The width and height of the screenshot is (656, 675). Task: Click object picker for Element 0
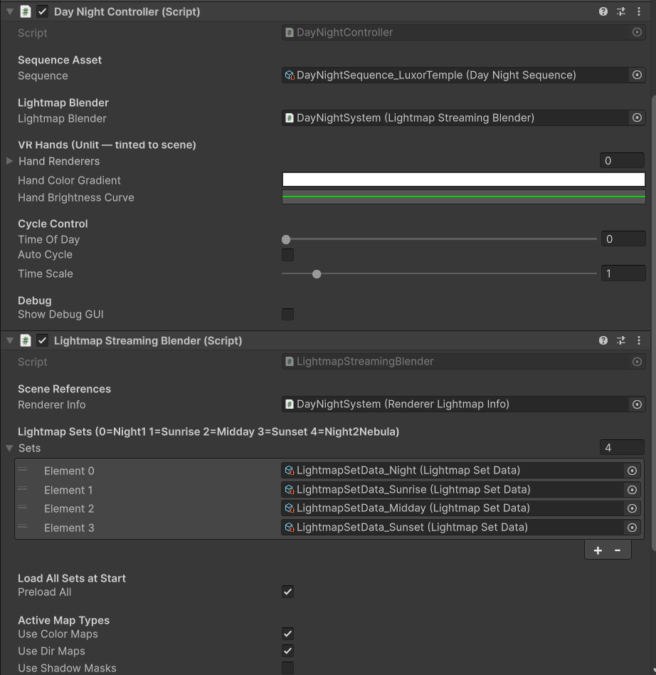coord(632,471)
